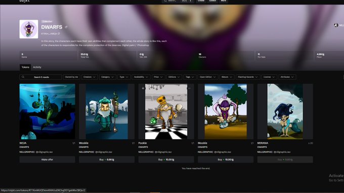Open NILLGRAPHIC creator link on MIRANA card

pos(265,152)
